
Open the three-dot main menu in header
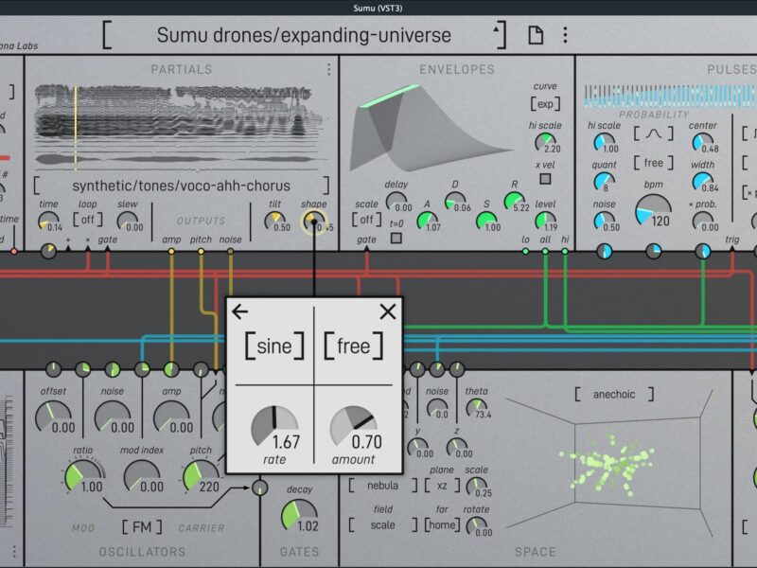pyautogui.click(x=565, y=36)
